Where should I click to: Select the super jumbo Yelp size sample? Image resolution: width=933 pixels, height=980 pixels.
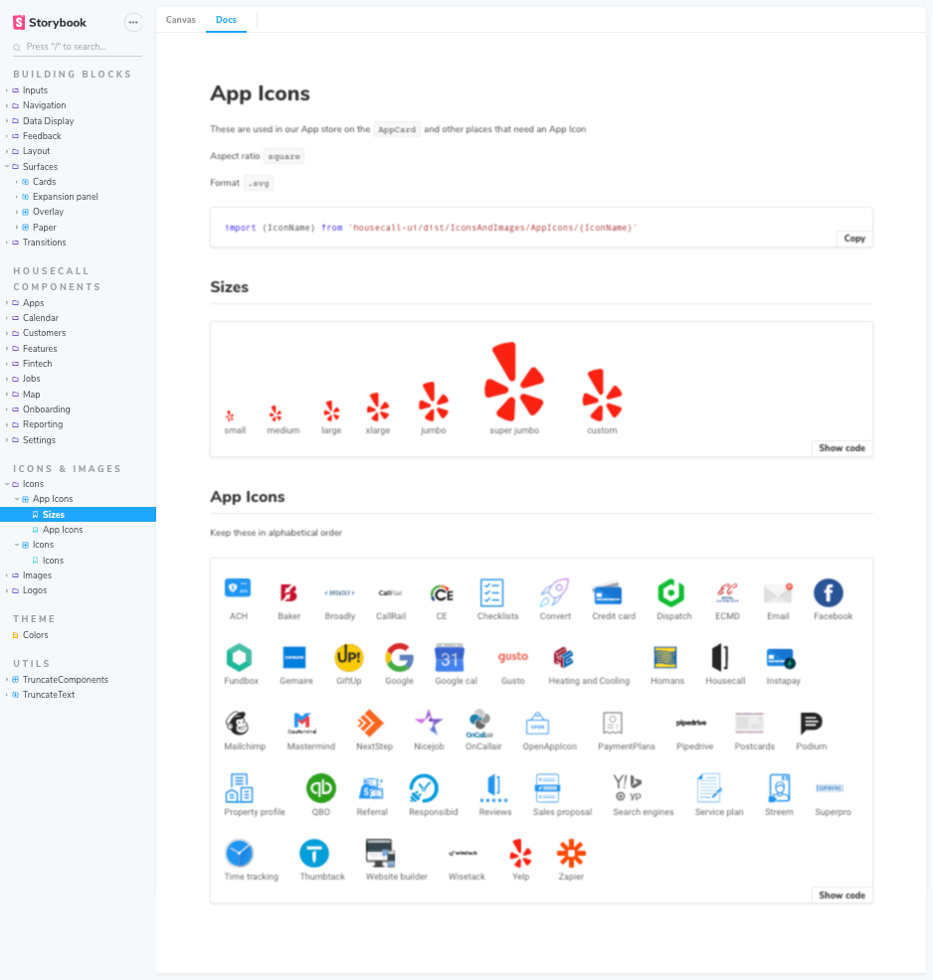coord(511,378)
